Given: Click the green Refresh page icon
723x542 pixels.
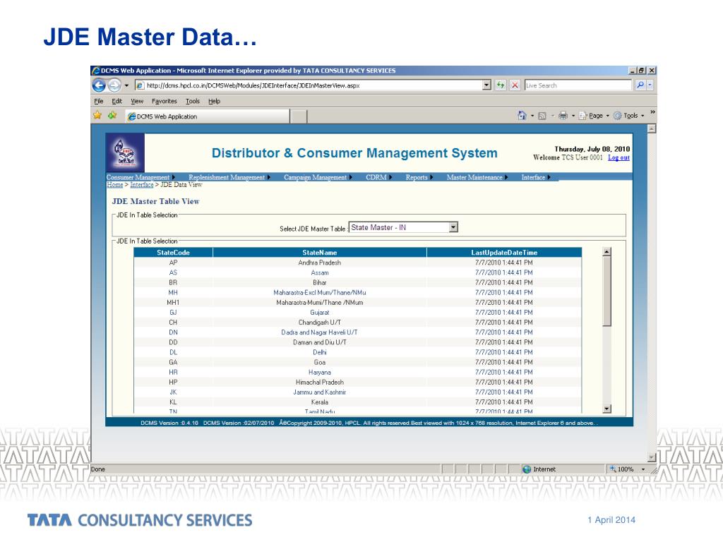Looking at the screenshot, I should [501, 85].
